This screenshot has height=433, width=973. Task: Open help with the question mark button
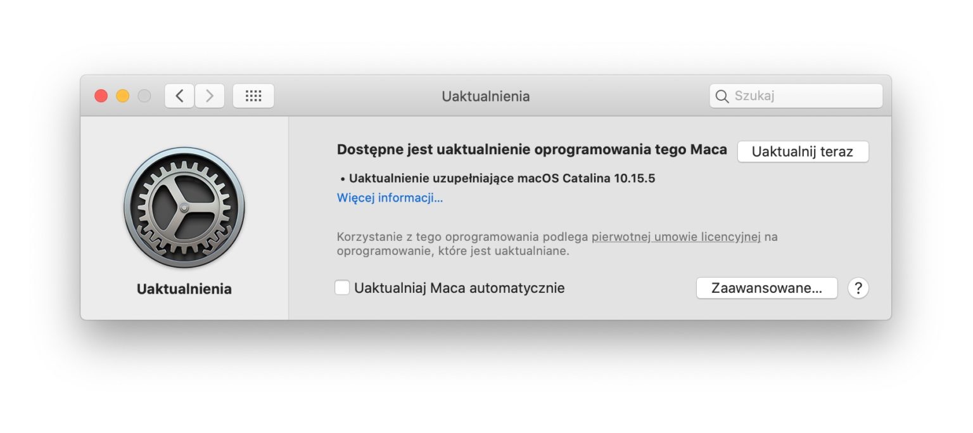coord(858,288)
